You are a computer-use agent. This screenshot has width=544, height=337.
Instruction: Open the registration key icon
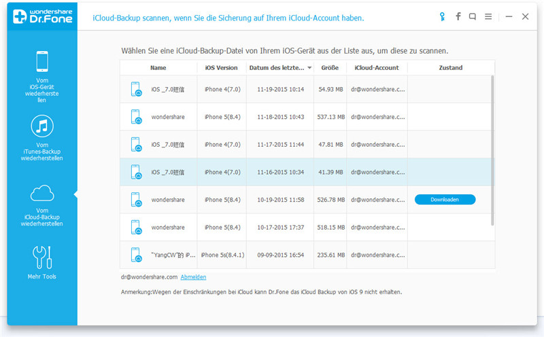pos(442,16)
